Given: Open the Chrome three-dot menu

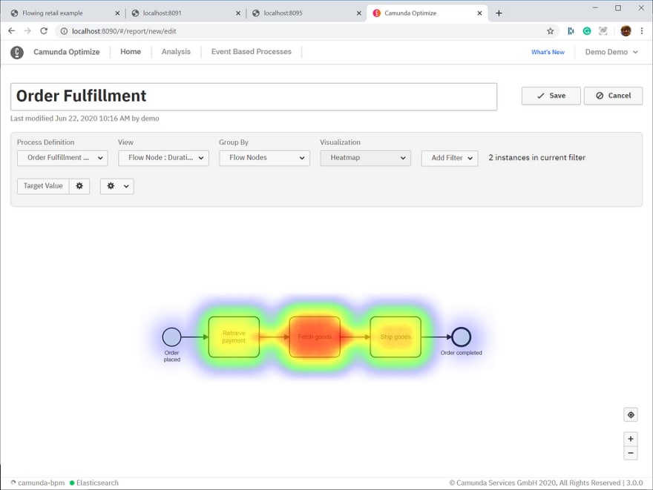Looking at the screenshot, I should [x=642, y=31].
